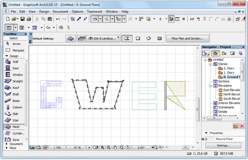248x160 pixels.
Task: Collapse the Design section in ToolBox
Action: click(7, 56)
